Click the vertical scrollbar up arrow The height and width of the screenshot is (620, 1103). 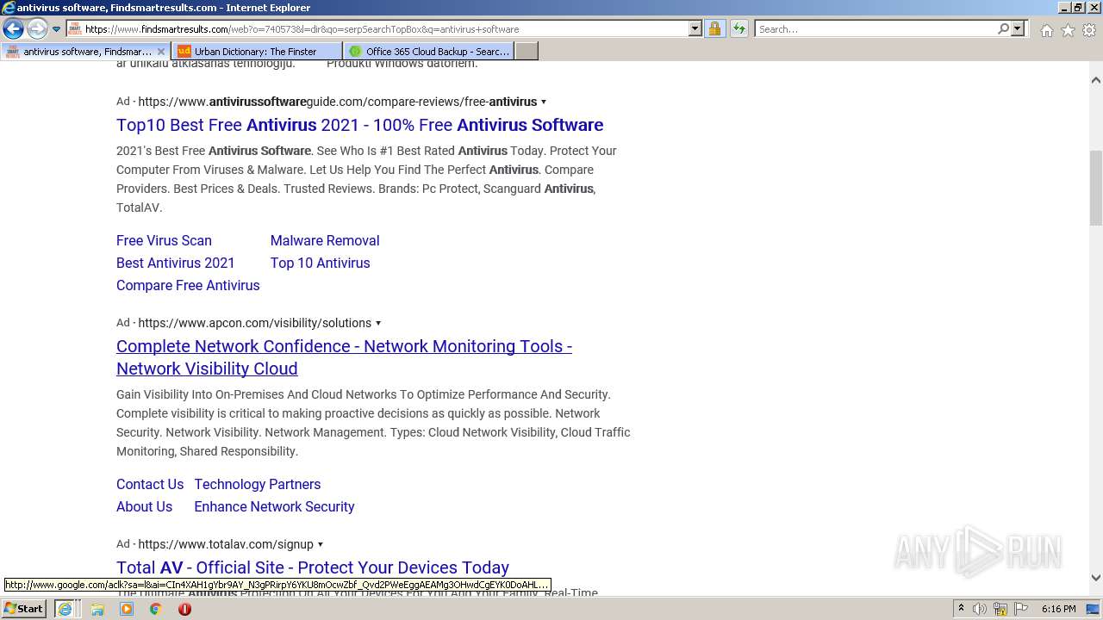pyautogui.click(x=1095, y=80)
